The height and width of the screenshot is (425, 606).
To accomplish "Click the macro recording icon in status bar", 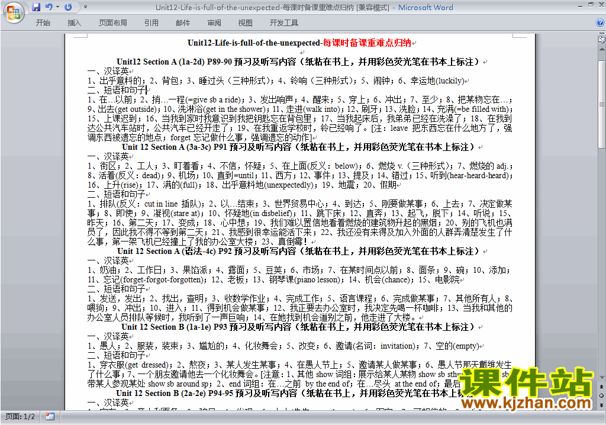I will click(50, 417).
